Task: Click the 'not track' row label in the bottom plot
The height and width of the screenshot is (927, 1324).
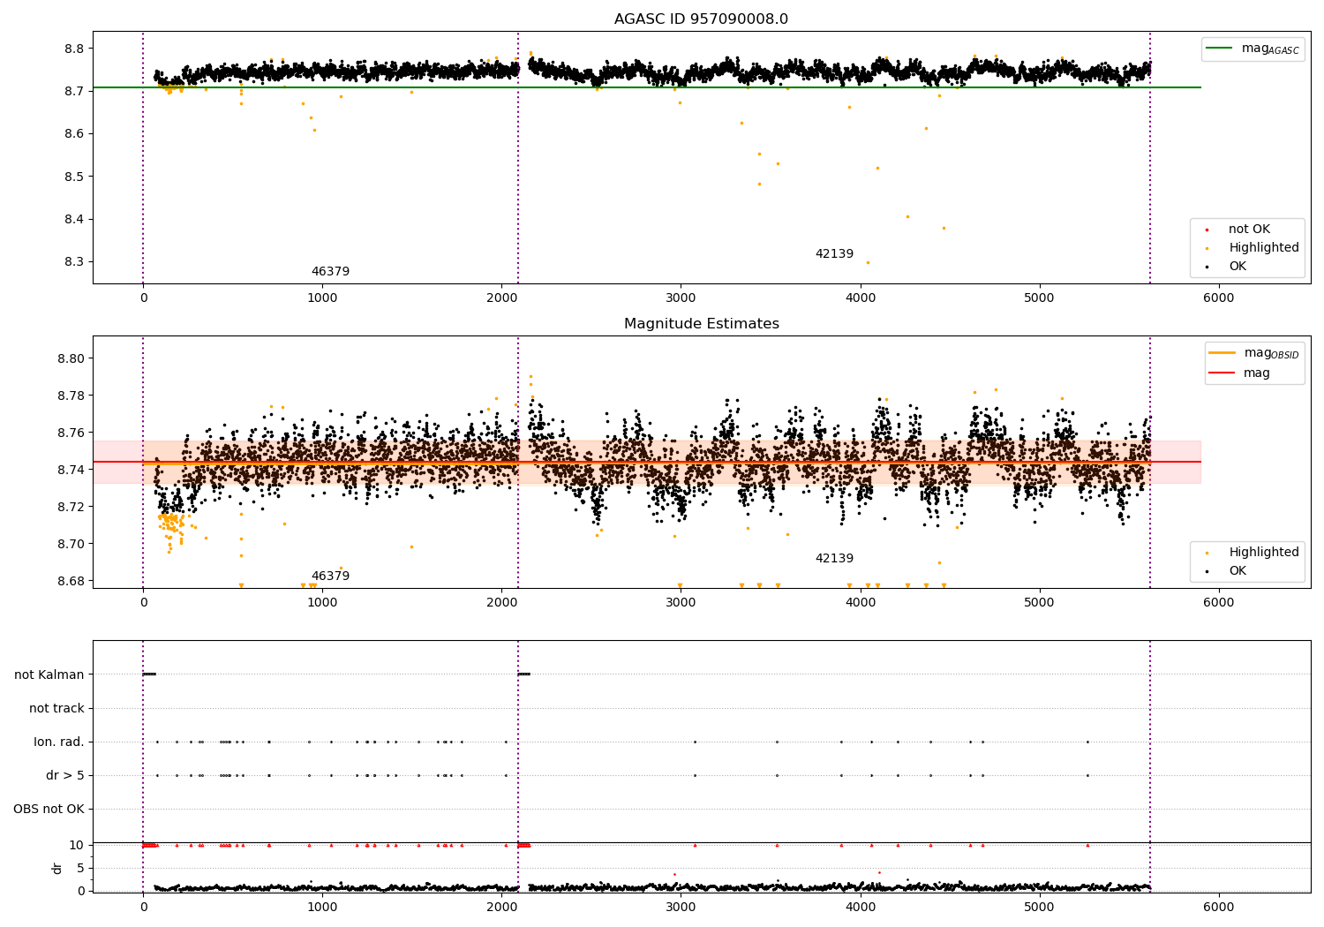Action: tap(56, 708)
